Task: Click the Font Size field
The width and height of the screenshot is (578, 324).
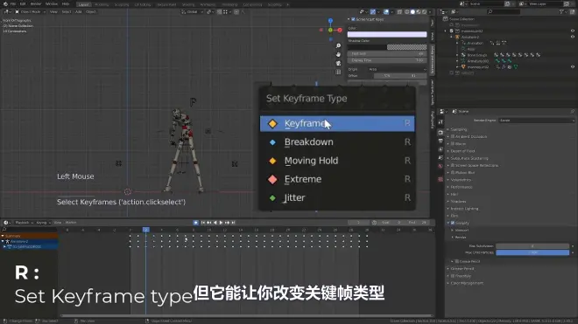Action: point(387,53)
